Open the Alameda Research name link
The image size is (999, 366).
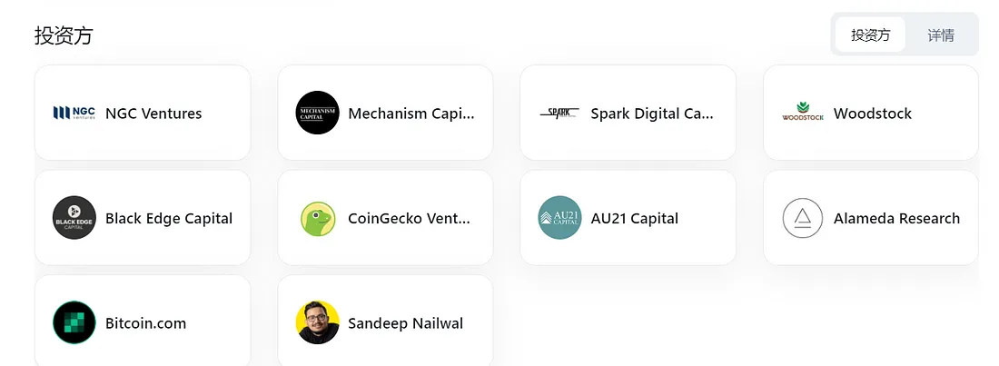point(896,219)
